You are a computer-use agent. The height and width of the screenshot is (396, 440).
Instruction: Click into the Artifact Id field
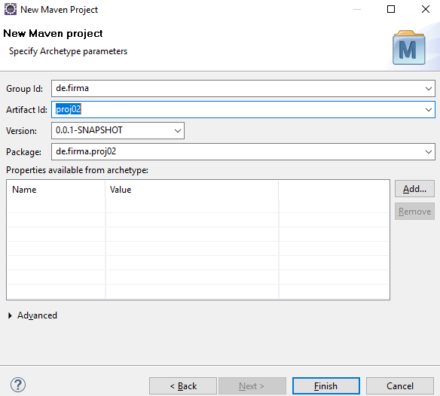237,110
